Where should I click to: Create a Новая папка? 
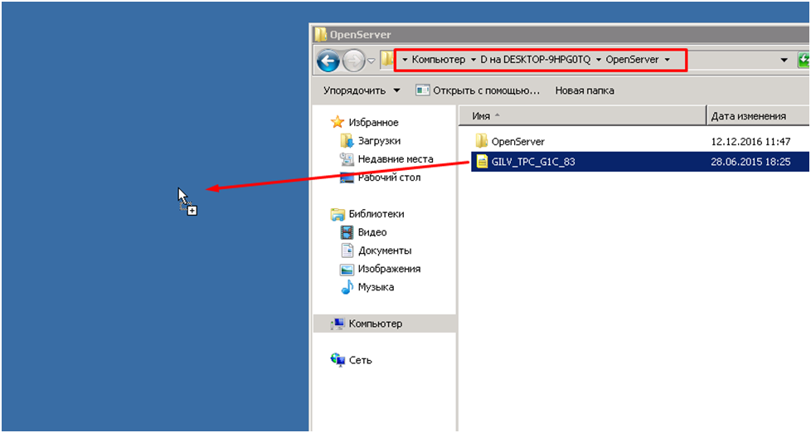(x=585, y=90)
